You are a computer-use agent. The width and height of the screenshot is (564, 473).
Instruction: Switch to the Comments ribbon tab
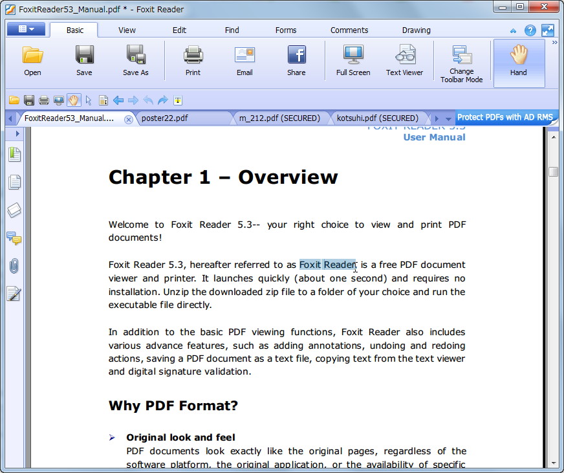(x=349, y=30)
